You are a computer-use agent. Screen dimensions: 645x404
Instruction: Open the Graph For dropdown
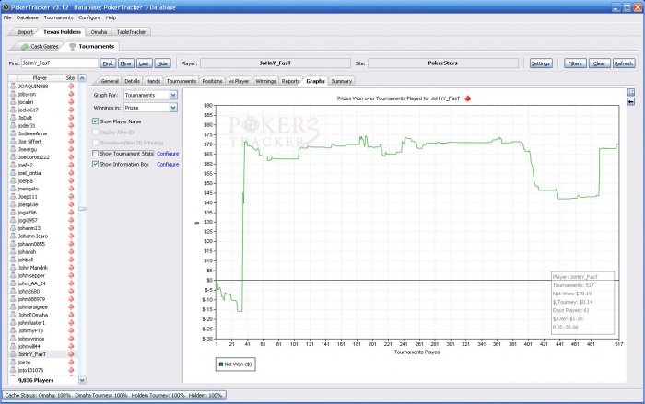[x=173, y=95]
